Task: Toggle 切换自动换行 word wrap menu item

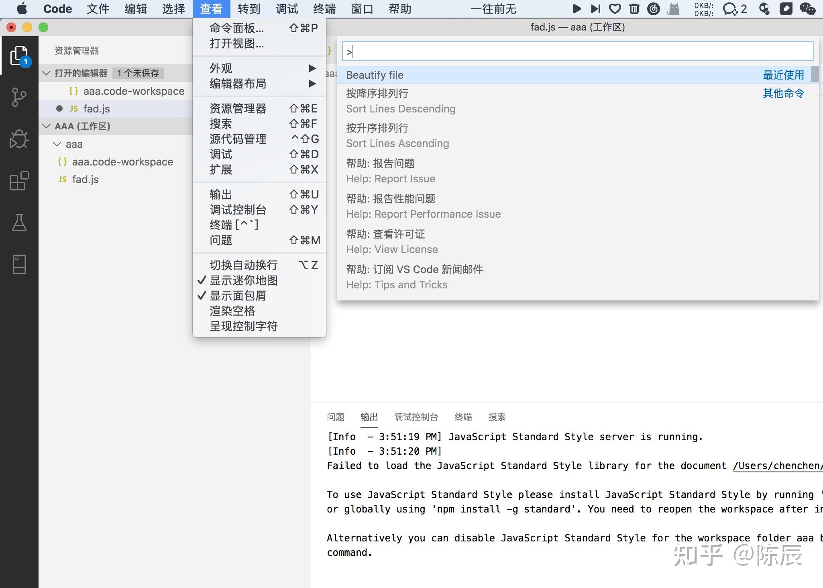Action: click(x=243, y=265)
